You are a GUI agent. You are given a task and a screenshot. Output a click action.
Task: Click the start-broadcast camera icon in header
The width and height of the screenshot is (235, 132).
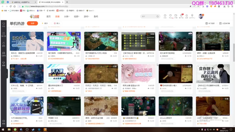(176, 16)
